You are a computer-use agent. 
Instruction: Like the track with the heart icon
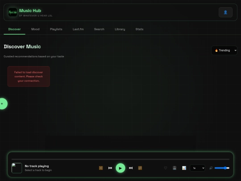[166, 168]
